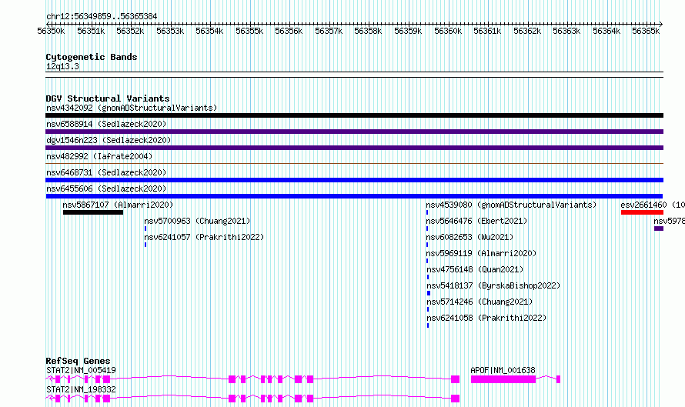Click the nsv4342092 gnomAD variant black bar

(x=354, y=115)
